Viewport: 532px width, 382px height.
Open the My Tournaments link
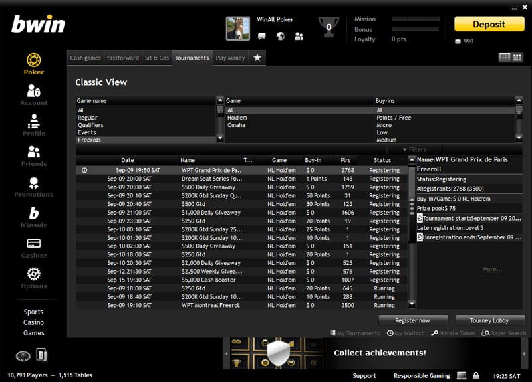(355, 334)
